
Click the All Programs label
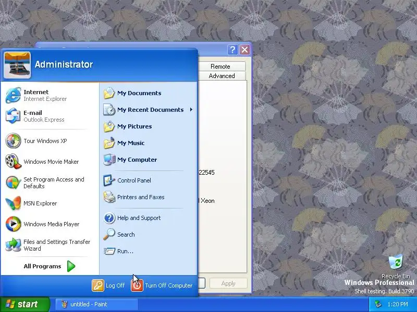tap(42, 266)
